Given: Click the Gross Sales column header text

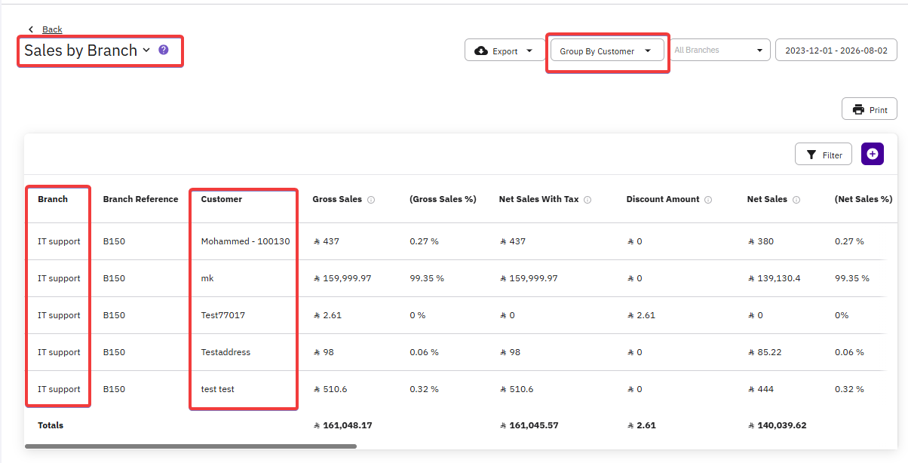Looking at the screenshot, I should click(x=337, y=199).
